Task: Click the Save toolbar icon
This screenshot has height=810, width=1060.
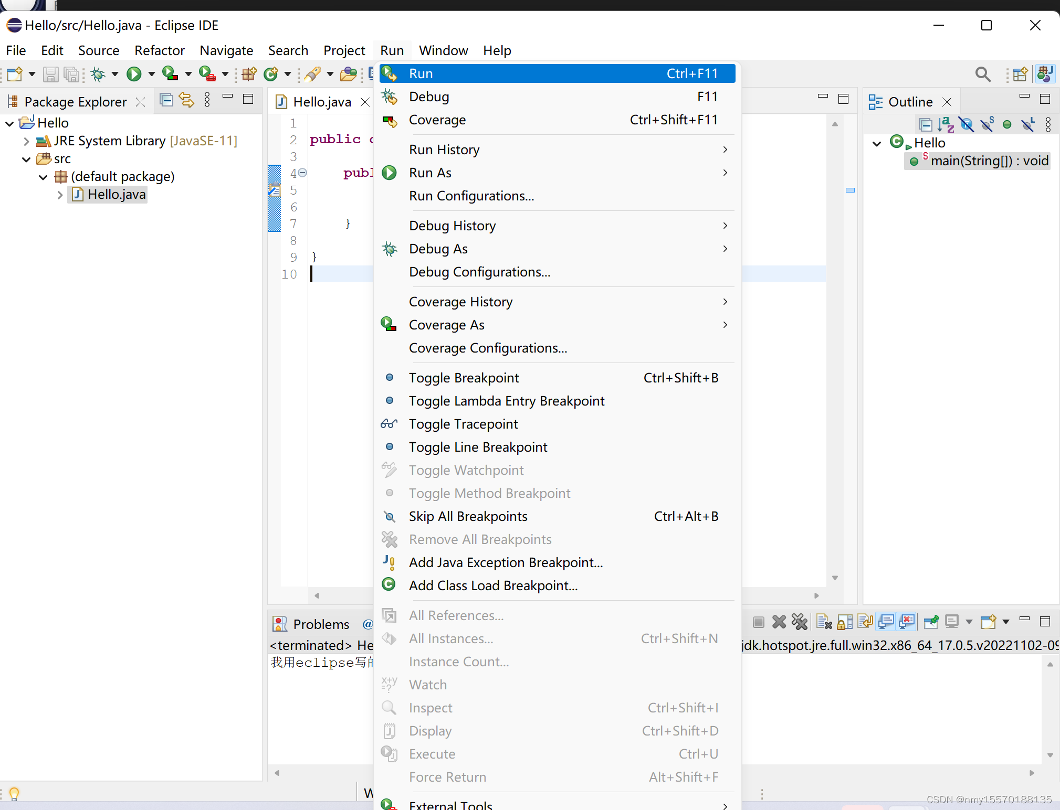Action: (x=50, y=74)
